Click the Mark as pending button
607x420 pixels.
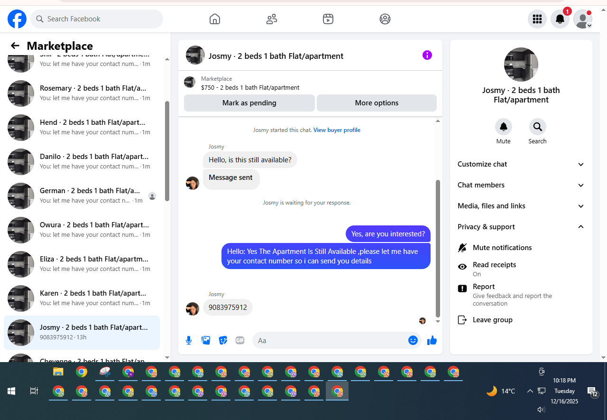249,103
